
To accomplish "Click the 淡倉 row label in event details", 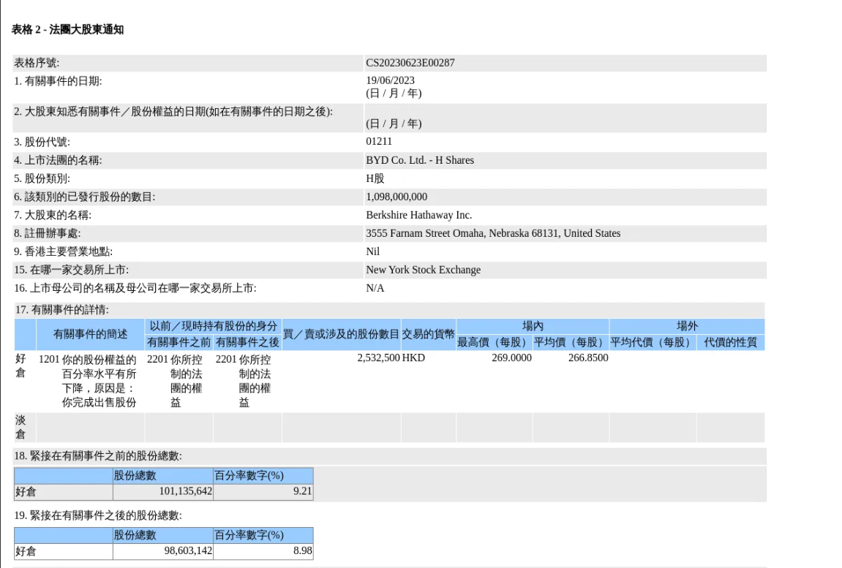I will pyautogui.click(x=20, y=427).
